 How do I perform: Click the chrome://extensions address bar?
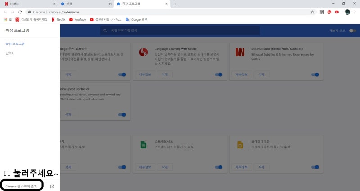pyautogui.click(x=170, y=12)
